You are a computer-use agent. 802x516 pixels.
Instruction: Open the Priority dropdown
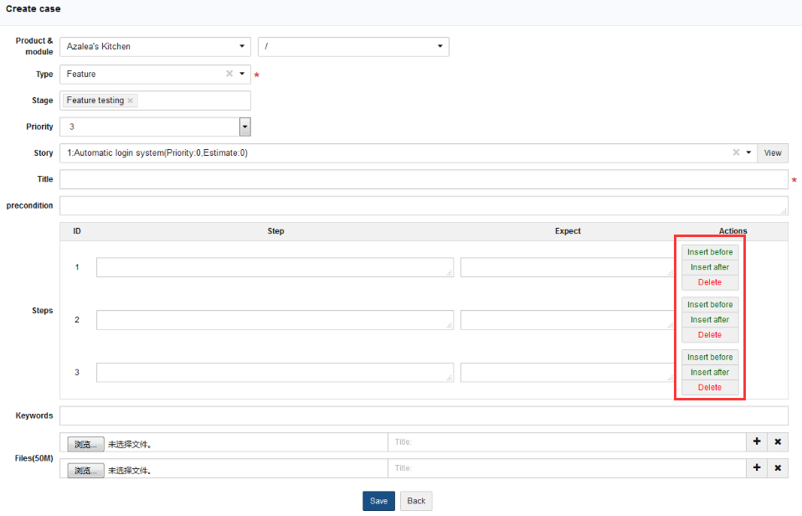[x=245, y=127]
